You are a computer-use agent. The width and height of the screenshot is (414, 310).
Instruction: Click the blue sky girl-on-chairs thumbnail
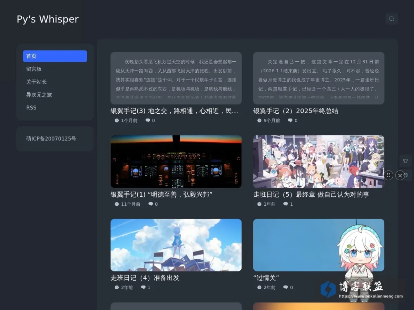(176, 245)
